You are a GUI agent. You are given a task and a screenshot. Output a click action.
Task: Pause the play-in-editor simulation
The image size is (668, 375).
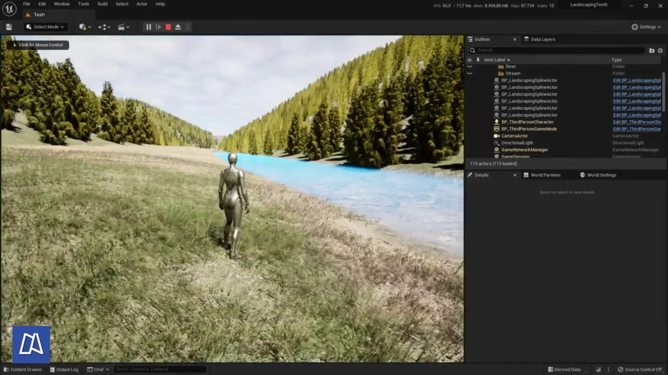[148, 27]
